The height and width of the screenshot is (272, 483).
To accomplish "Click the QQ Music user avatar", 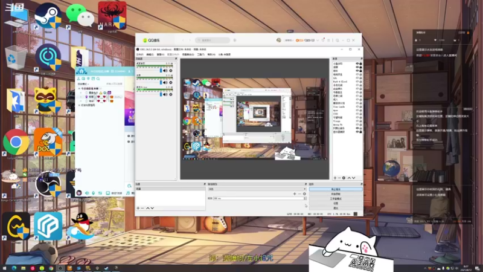I will coord(279,40).
